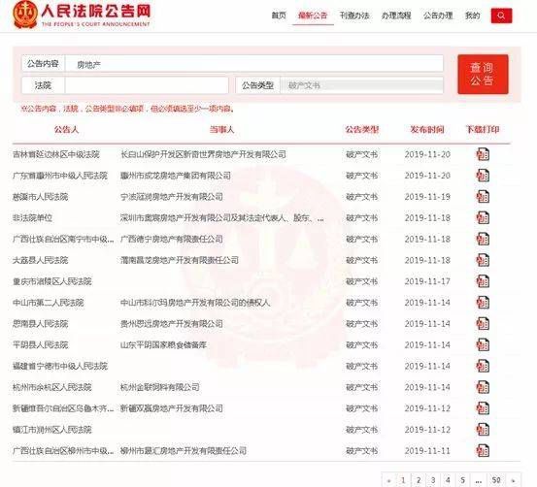Image resolution: width=537 pixels, height=487 pixels.
Task: Download the 镇江市润州区人民法院 row document
Action: 483,430
